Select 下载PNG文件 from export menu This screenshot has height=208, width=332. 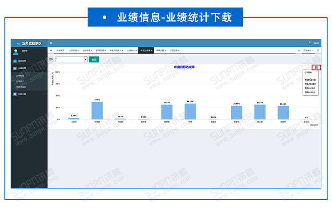310,80
